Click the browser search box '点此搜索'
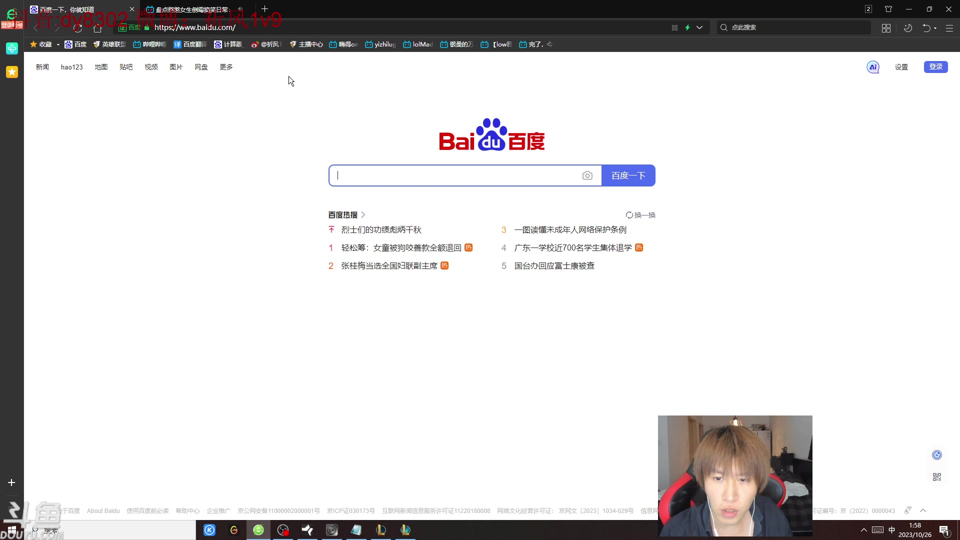Image resolution: width=960 pixels, height=540 pixels. pyautogui.click(x=795, y=27)
